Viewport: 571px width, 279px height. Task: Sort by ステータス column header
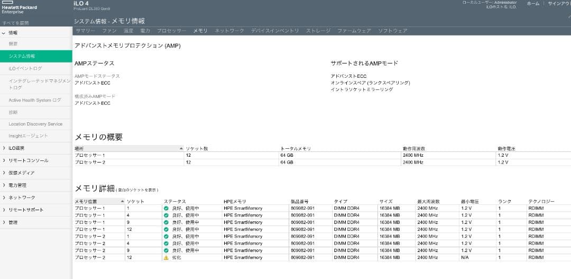click(175, 201)
